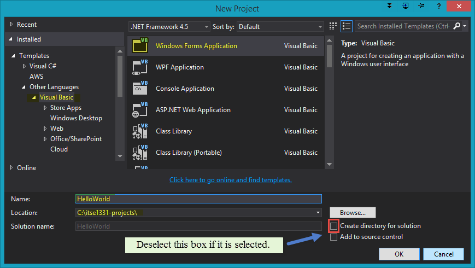Switch to small icons grid view
Screen dimensions: 475x268
pyautogui.click(x=333, y=26)
